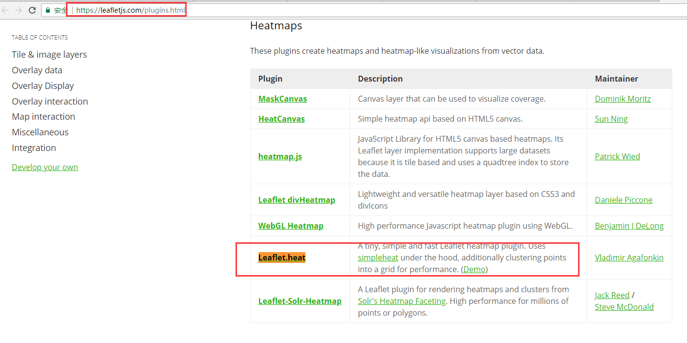Screen dimensions: 687x343
Task: Open the HeatCanvas plugin link
Action: [281, 119]
